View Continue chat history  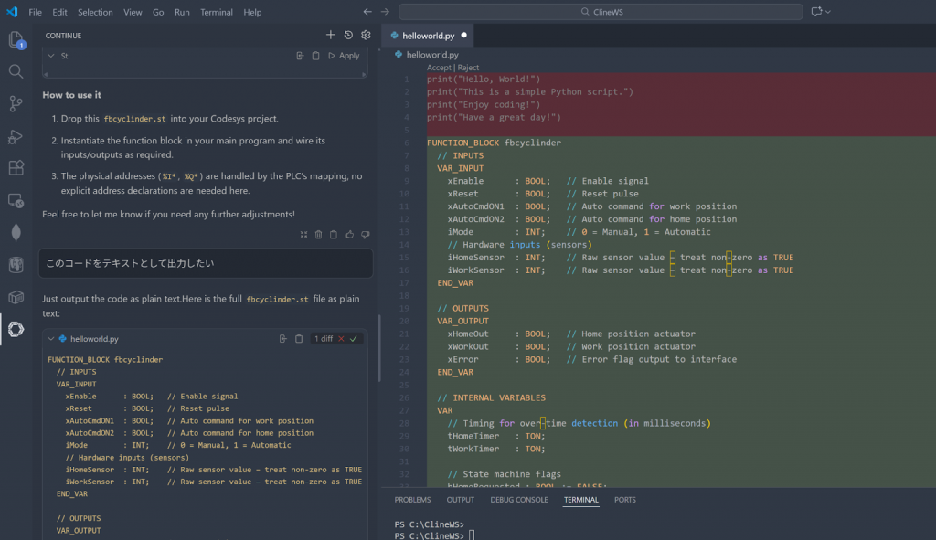click(348, 35)
